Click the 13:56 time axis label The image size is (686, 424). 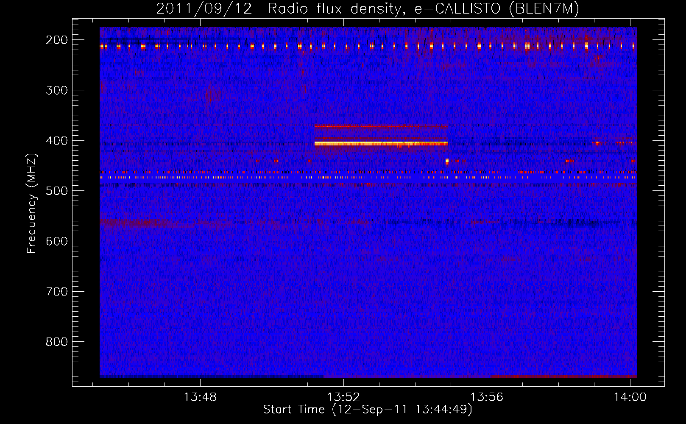pos(487,397)
